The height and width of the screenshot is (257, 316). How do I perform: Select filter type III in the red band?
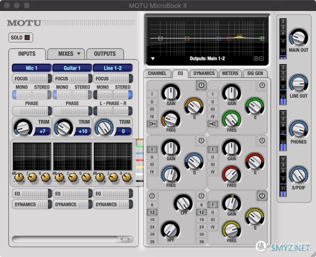coord(213,164)
